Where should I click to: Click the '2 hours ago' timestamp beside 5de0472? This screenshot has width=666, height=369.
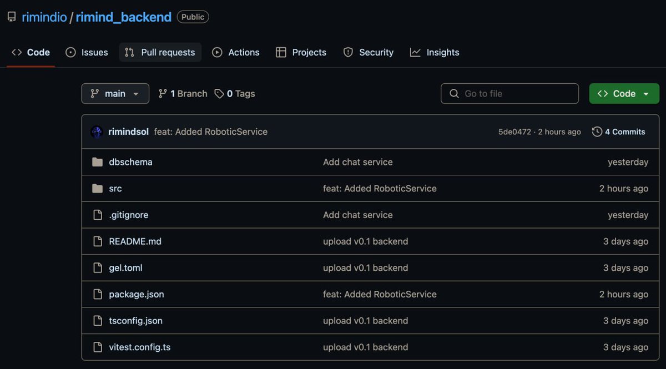559,132
